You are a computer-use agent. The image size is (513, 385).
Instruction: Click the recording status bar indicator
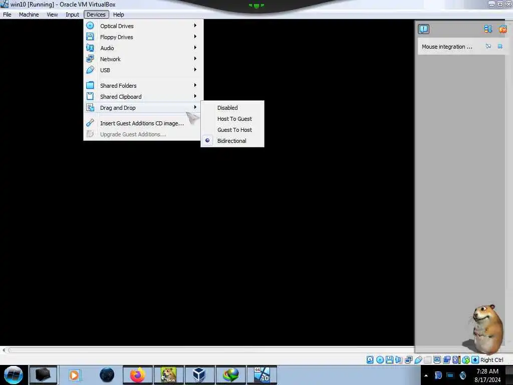pos(446,360)
